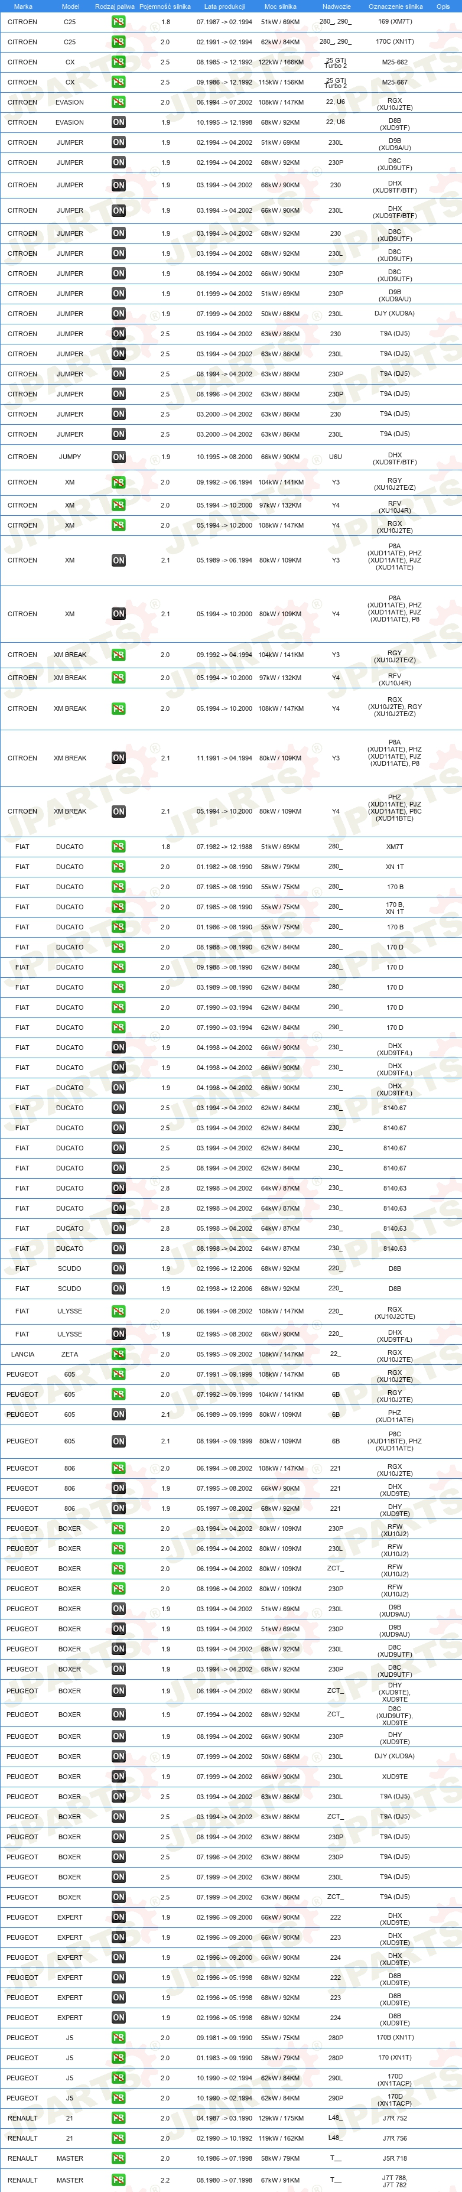
Task: Click the Marka column header
Action: click(x=23, y=6)
